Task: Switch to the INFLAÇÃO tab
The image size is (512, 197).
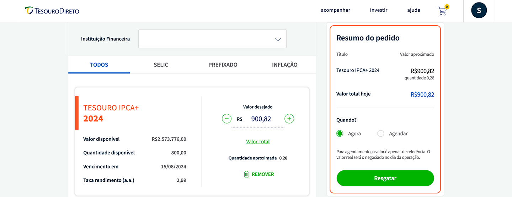Action: pyautogui.click(x=285, y=65)
